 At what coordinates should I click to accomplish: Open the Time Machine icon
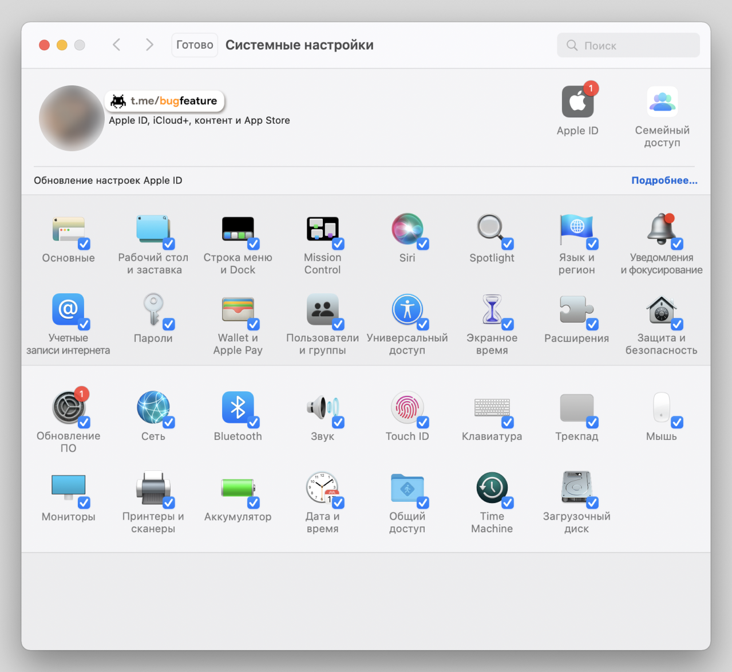[492, 488]
